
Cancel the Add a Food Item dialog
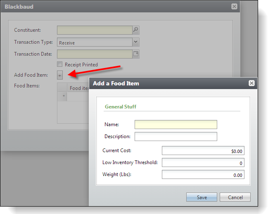pyautogui.click(x=235, y=197)
